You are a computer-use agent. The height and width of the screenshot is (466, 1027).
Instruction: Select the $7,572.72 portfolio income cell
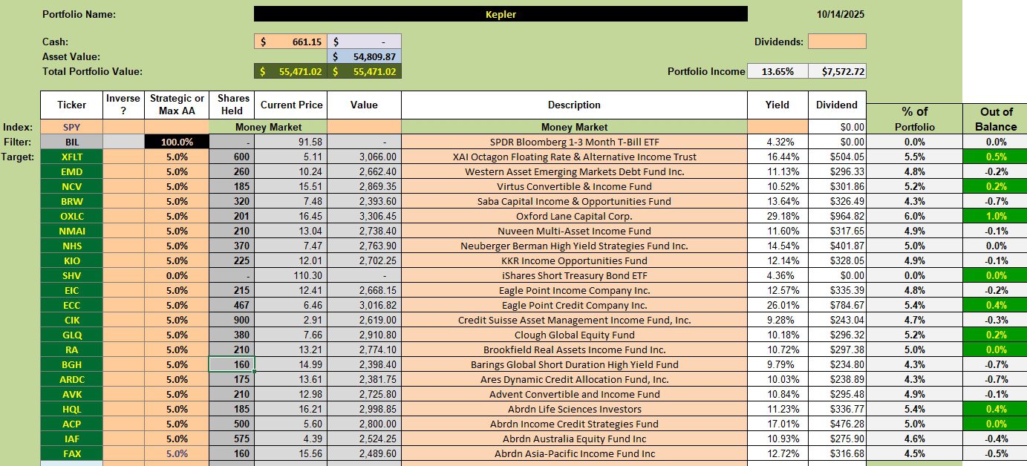(x=837, y=71)
